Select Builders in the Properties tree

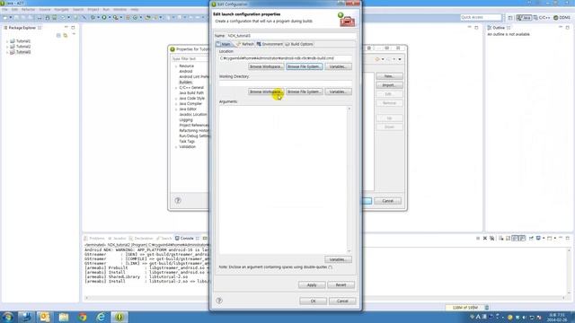tap(186, 83)
